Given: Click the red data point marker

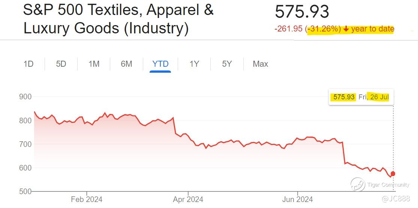Looking at the screenshot, I should pyautogui.click(x=393, y=174).
